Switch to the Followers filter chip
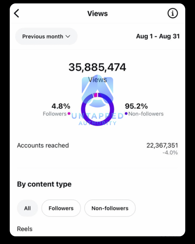Viewport: 195px width, 244px height. click(x=61, y=208)
